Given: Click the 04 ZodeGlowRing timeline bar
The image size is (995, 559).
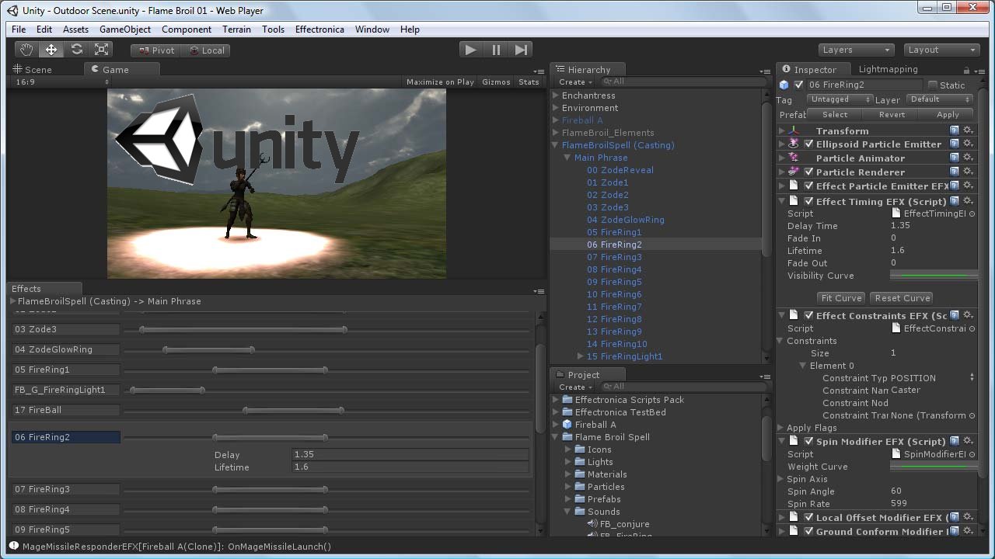Looking at the screenshot, I should click(208, 350).
